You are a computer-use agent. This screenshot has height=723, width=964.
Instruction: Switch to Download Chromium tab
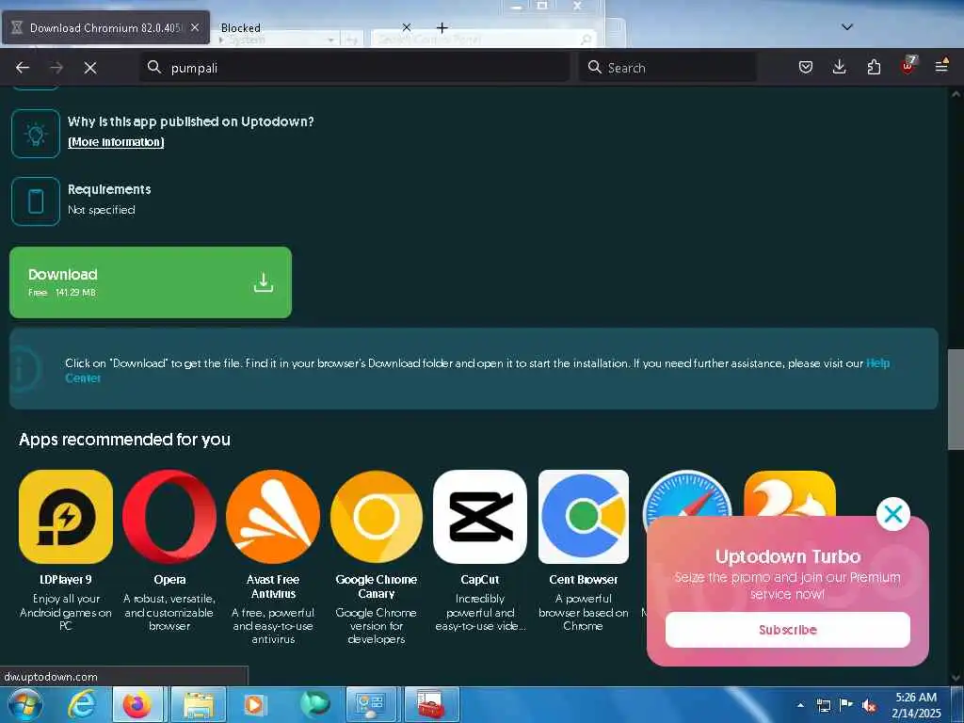[105, 27]
